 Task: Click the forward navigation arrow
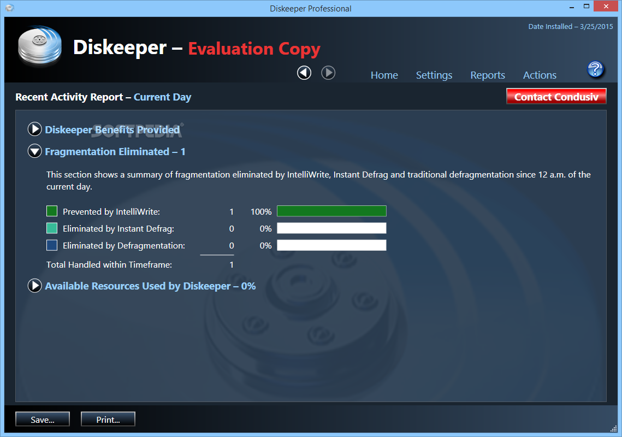pyautogui.click(x=328, y=73)
